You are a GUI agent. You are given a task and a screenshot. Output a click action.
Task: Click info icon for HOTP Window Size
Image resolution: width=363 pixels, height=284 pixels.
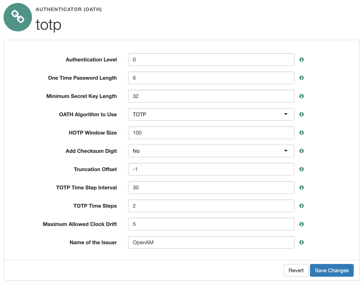tap(301, 133)
